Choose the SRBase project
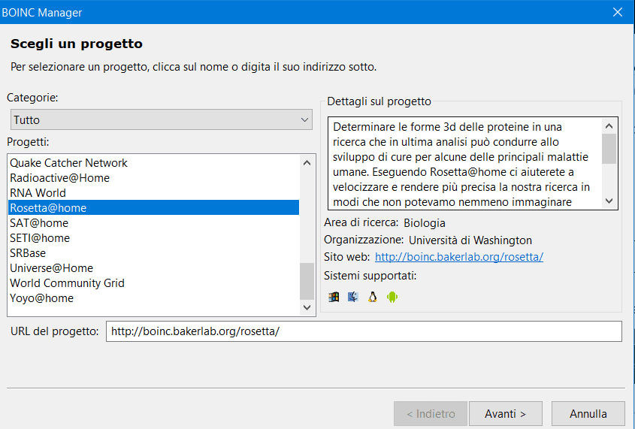Viewport: 635px width, 429px height. (154, 252)
